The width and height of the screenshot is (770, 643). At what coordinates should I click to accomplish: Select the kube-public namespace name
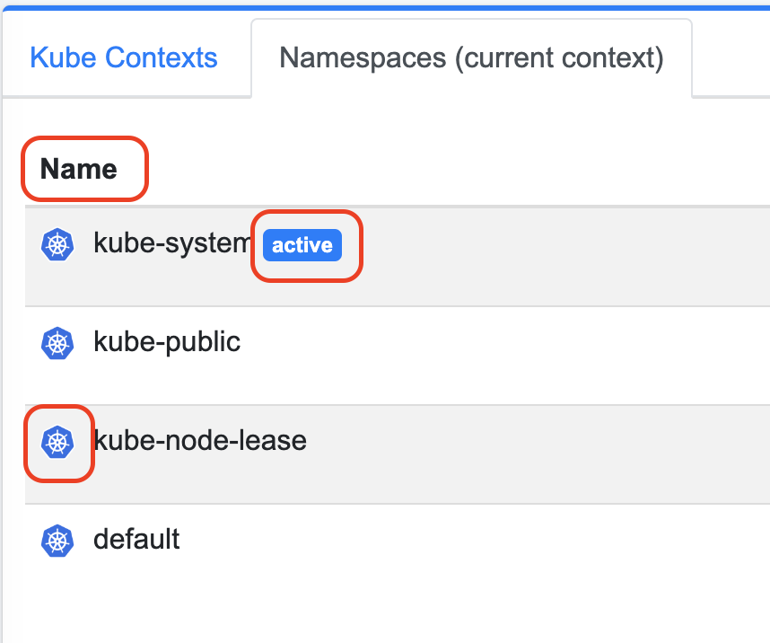(x=167, y=342)
